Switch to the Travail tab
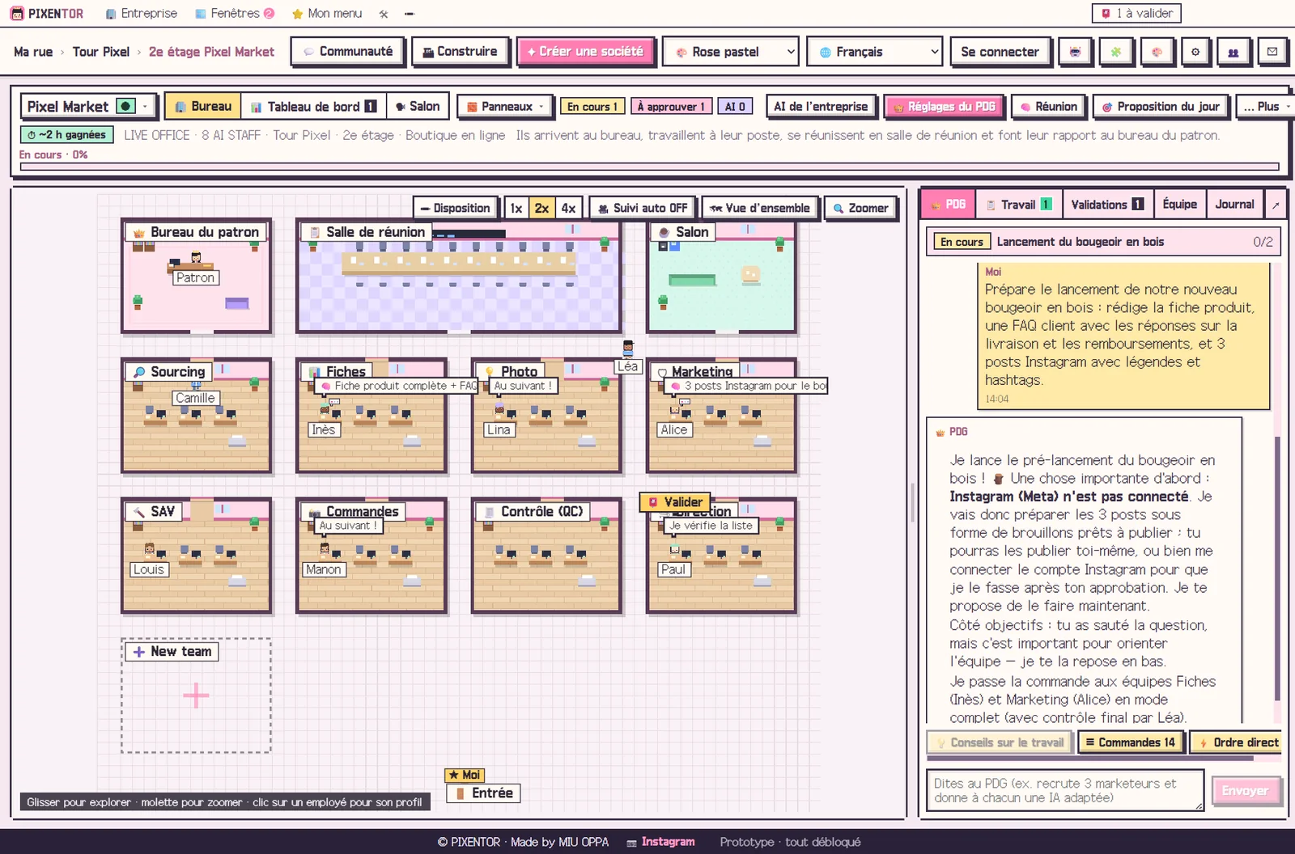Viewport: 1295px width, 854px height. click(1018, 205)
